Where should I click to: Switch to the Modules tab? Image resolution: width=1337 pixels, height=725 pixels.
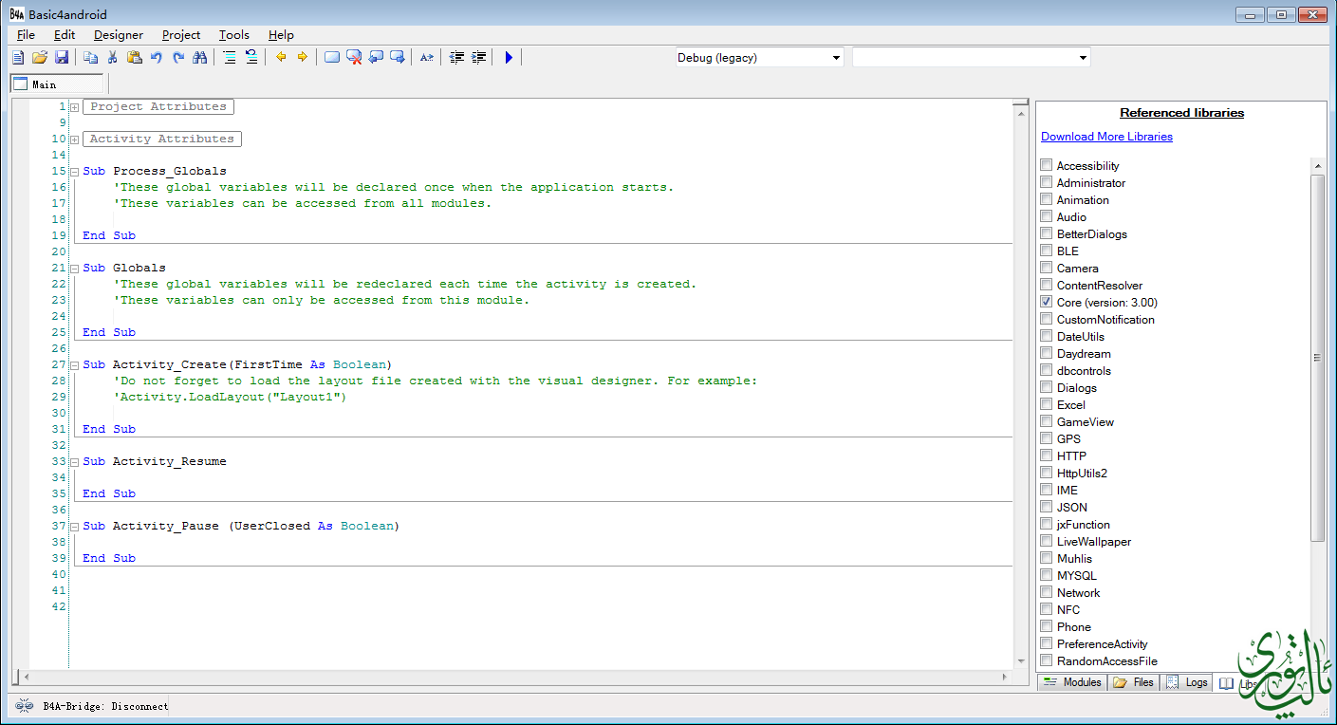click(1071, 682)
